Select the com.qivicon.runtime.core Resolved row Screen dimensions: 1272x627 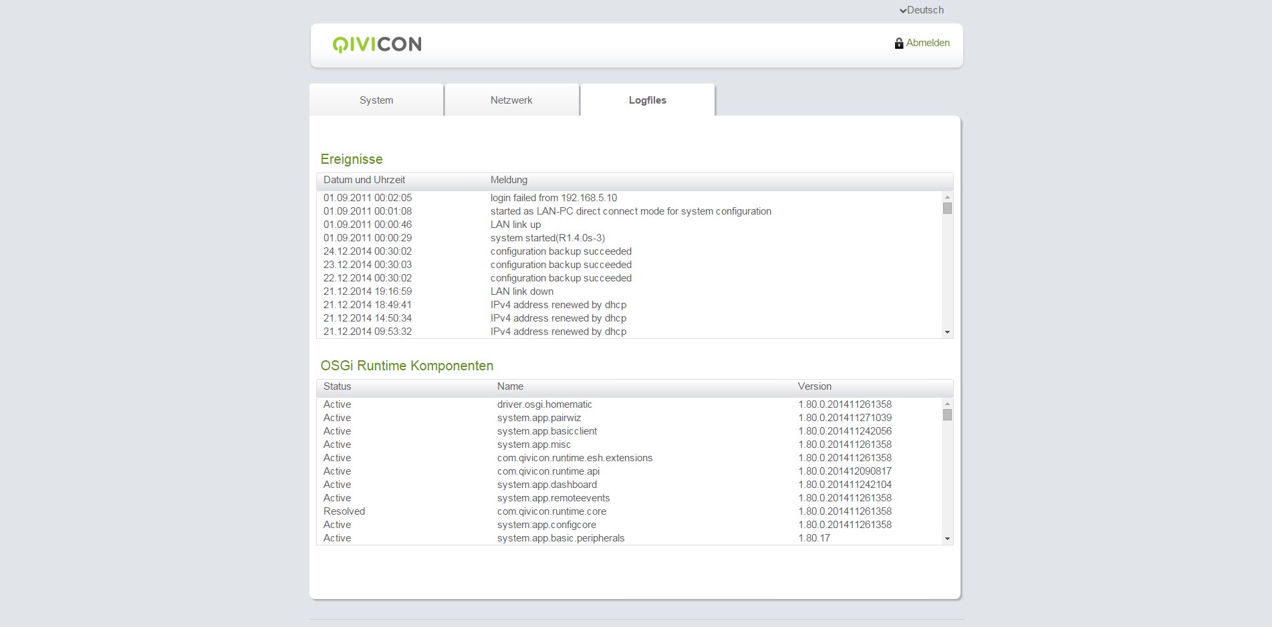(x=551, y=511)
